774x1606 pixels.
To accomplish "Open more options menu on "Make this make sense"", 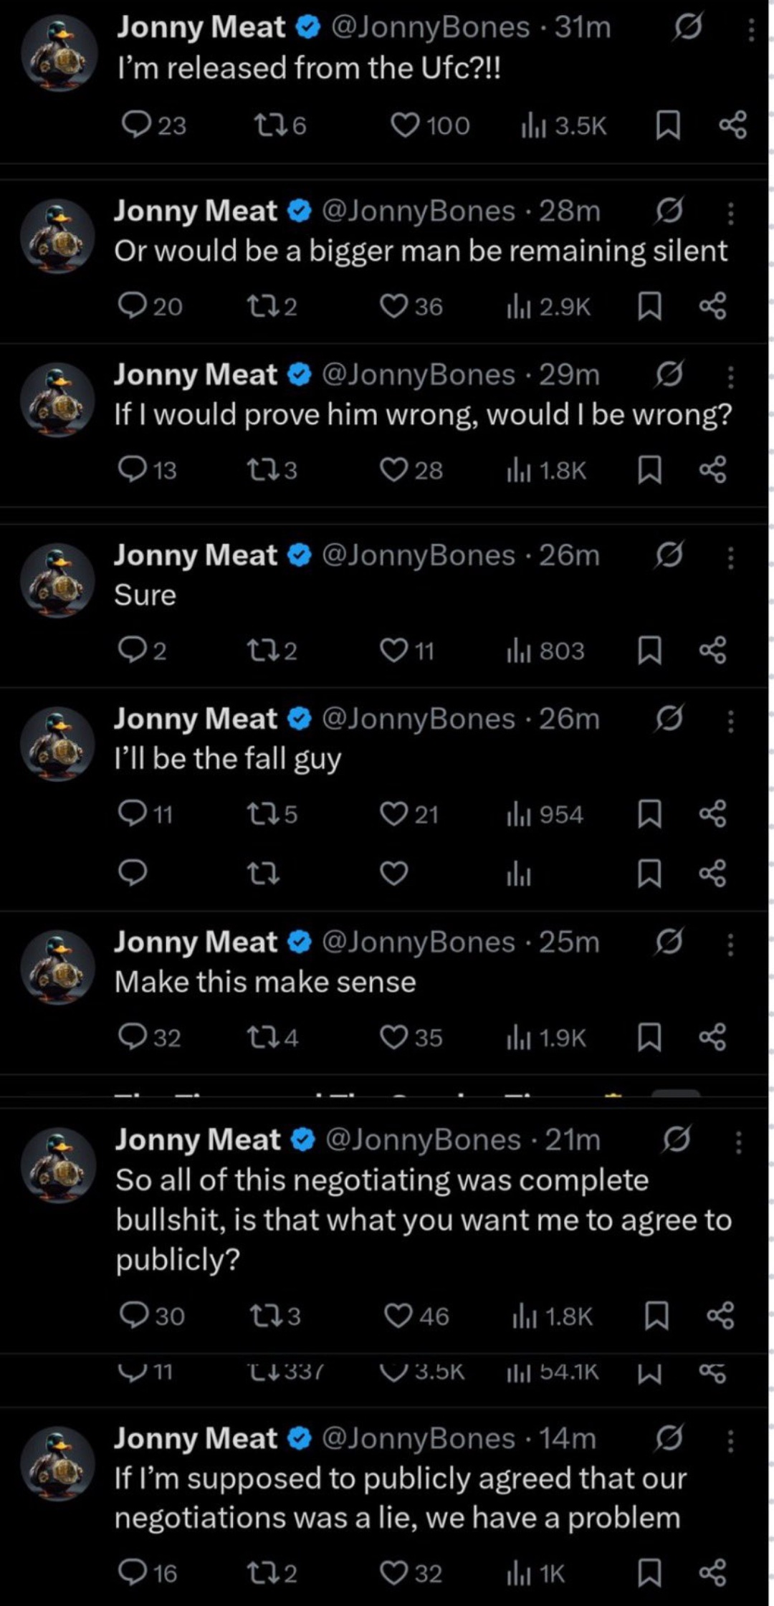I will coord(730,944).
